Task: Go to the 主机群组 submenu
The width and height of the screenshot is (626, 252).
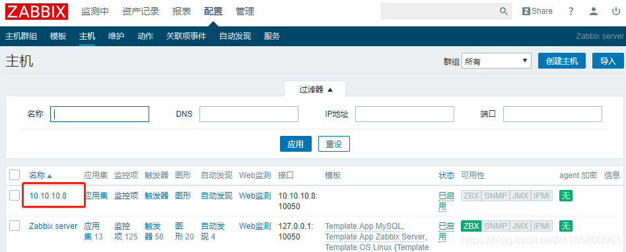Action: click(21, 36)
